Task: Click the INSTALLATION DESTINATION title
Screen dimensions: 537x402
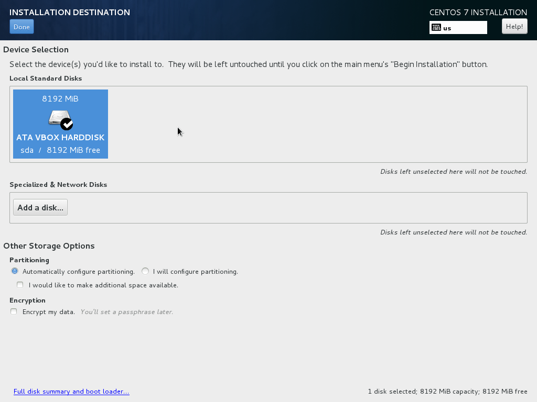Action: coord(70,13)
